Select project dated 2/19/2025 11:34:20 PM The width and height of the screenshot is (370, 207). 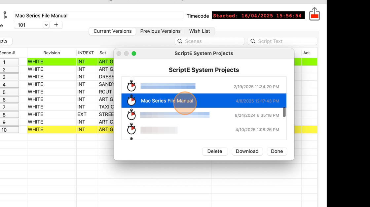click(x=204, y=87)
